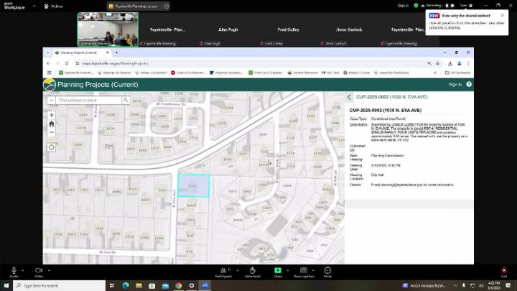Image resolution: width=517 pixels, height=291 pixels.
Task: Return map to home extent
Action: (x=52, y=124)
